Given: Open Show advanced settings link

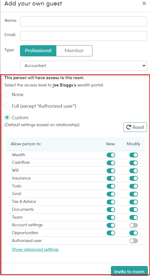Looking at the screenshot, I should pyautogui.click(x=35, y=249).
